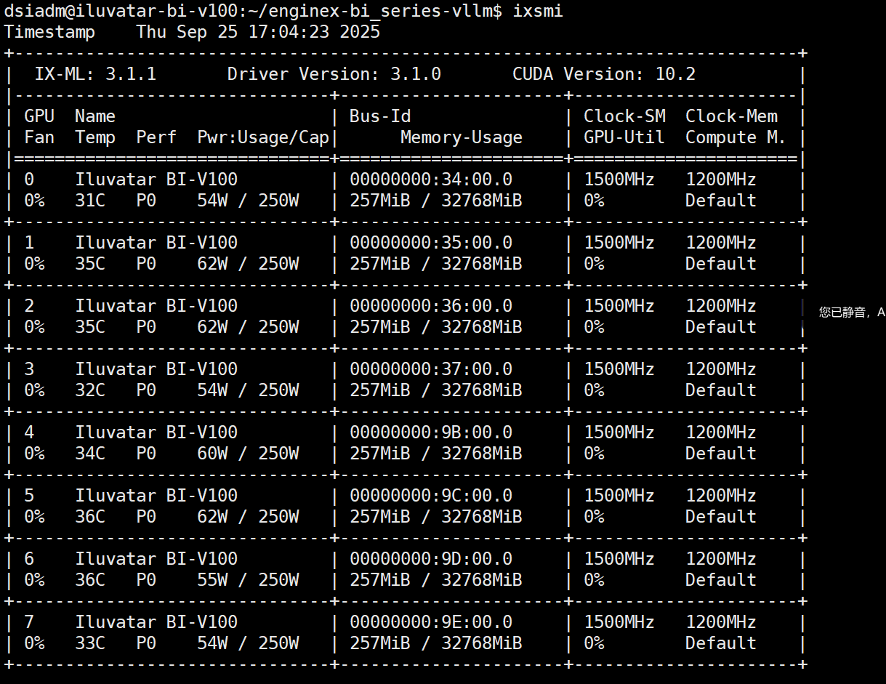Click bus ID '00000000:35:00.0'
Screen dimensions: 886x684
tap(431, 243)
